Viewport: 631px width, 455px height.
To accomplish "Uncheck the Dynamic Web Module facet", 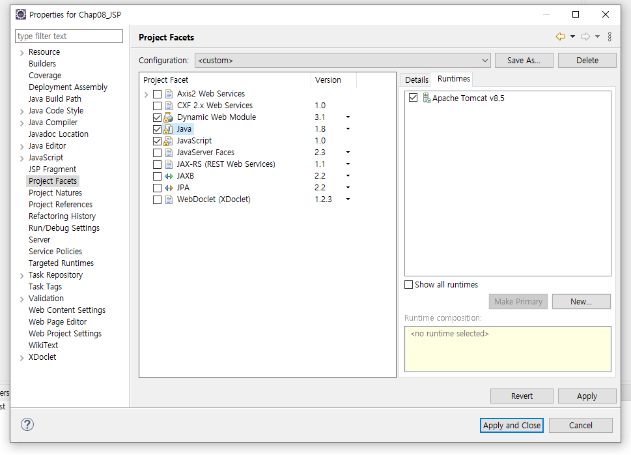I will click(x=158, y=117).
